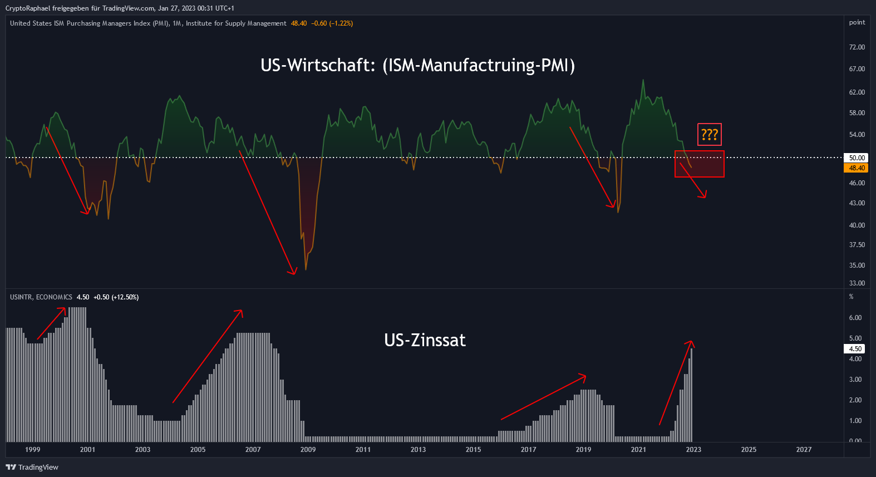Click the TradingView logo at bottom left

(32, 467)
